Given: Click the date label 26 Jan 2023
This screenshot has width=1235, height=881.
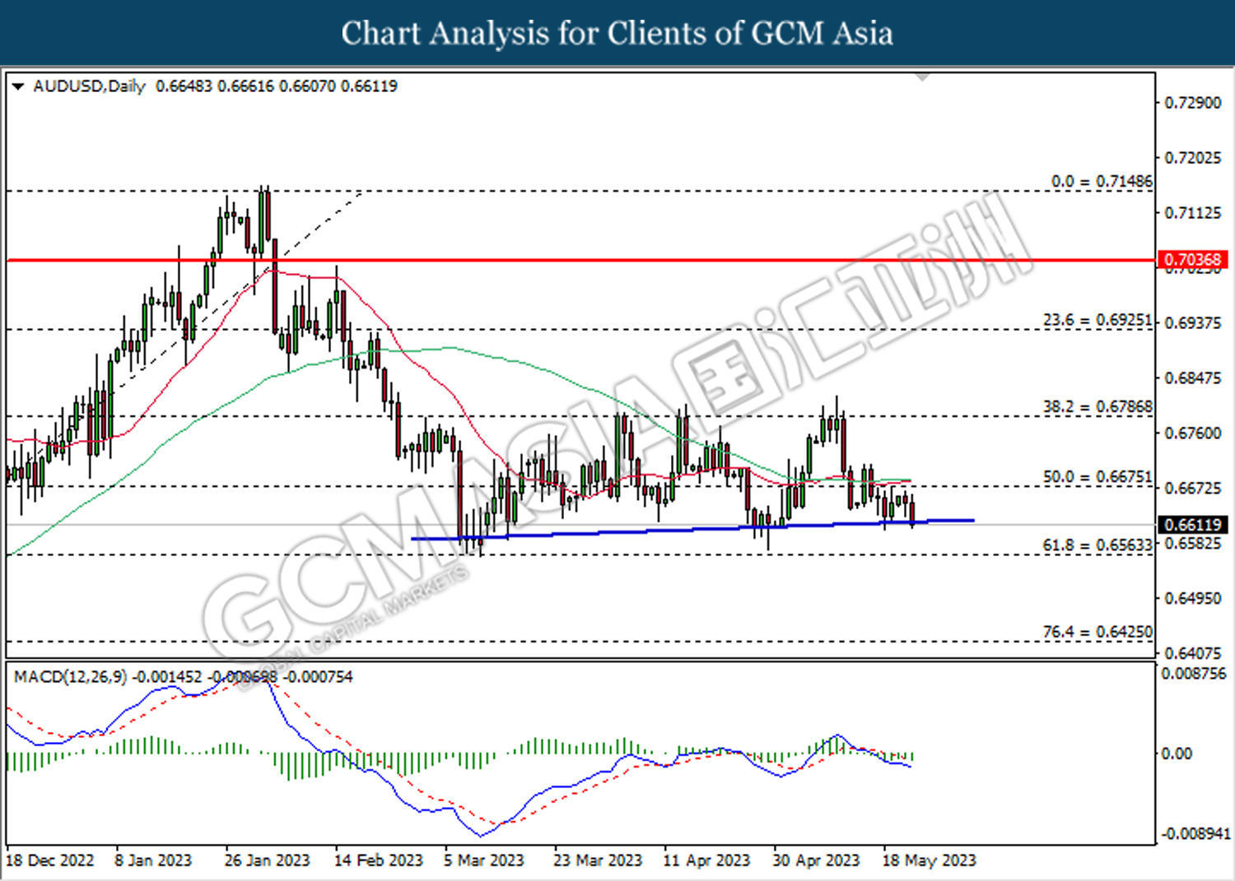Looking at the screenshot, I should tap(268, 860).
